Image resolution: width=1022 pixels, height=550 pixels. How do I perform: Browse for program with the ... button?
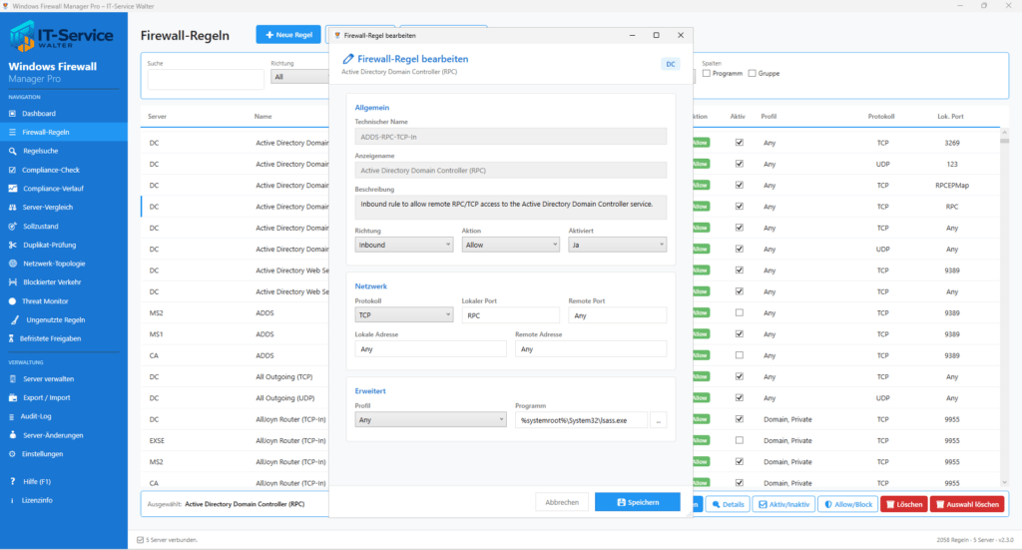click(x=659, y=420)
